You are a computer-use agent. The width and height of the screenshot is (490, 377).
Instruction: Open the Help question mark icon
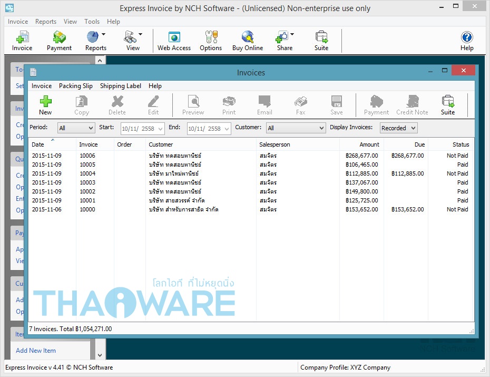click(x=467, y=38)
